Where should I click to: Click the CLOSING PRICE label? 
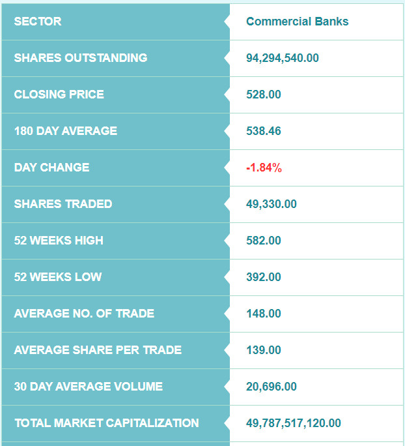59,95
